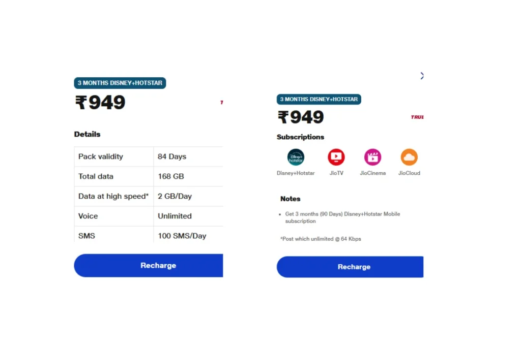
Task: Select the Voice Unlimited row
Action: [x=149, y=216]
